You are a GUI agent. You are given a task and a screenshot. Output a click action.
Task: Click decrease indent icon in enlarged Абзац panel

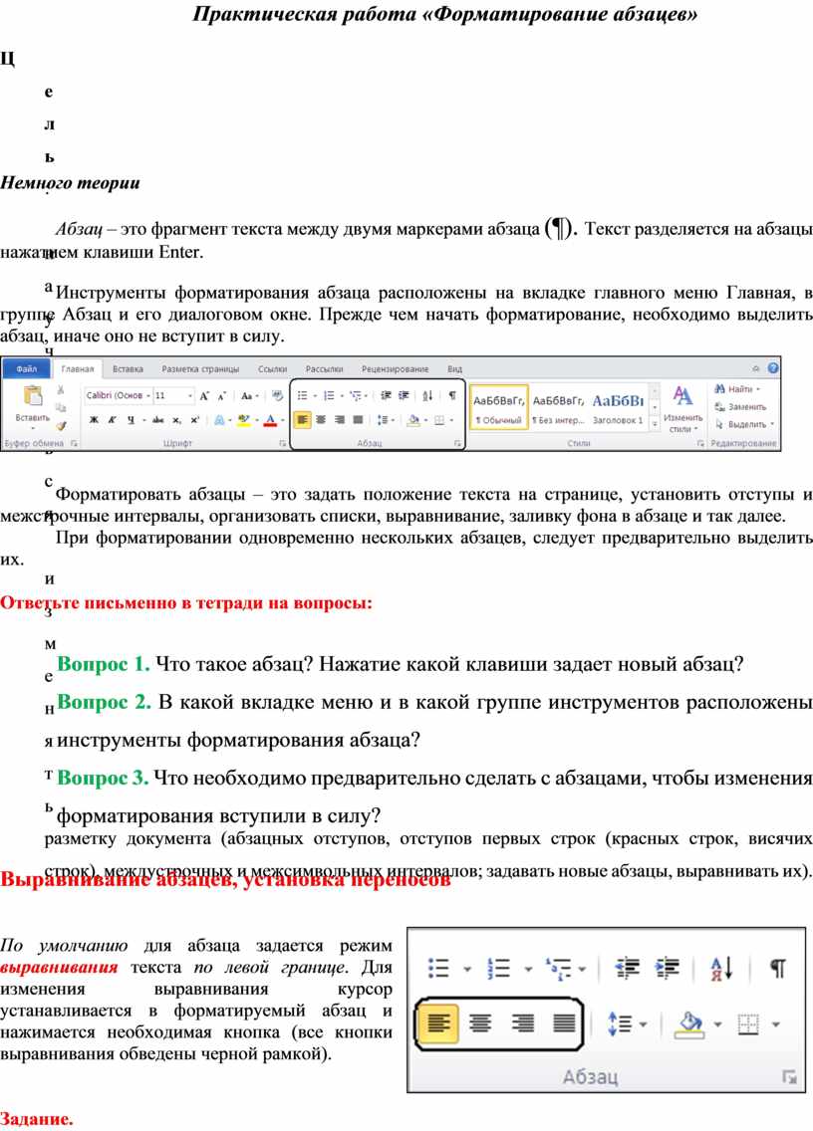[x=628, y=968]
